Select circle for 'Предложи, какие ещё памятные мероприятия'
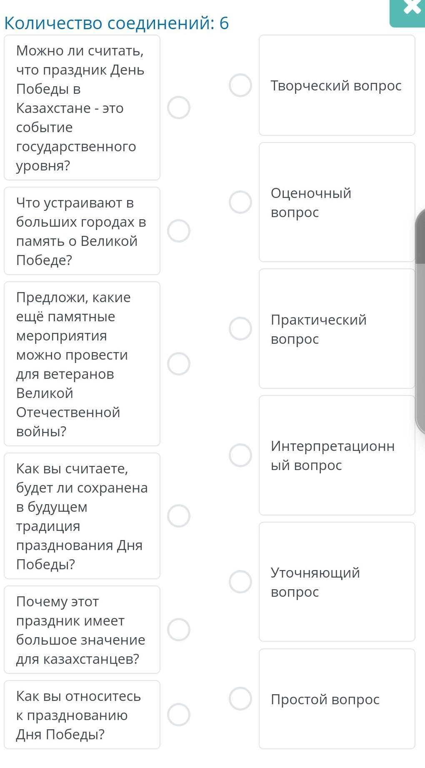 [179, 364]
